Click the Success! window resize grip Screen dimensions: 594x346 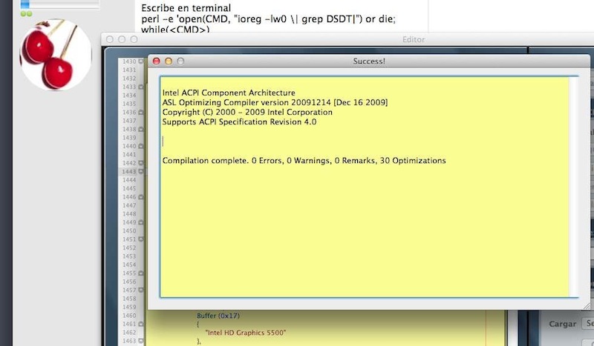click(587, 306)
